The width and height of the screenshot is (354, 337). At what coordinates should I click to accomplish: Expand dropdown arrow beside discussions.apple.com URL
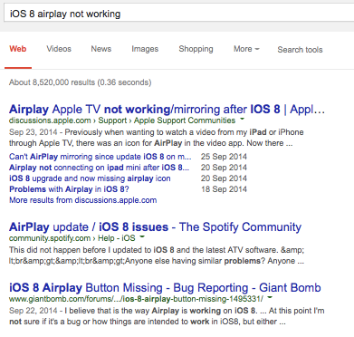click(x=242, y=120)
